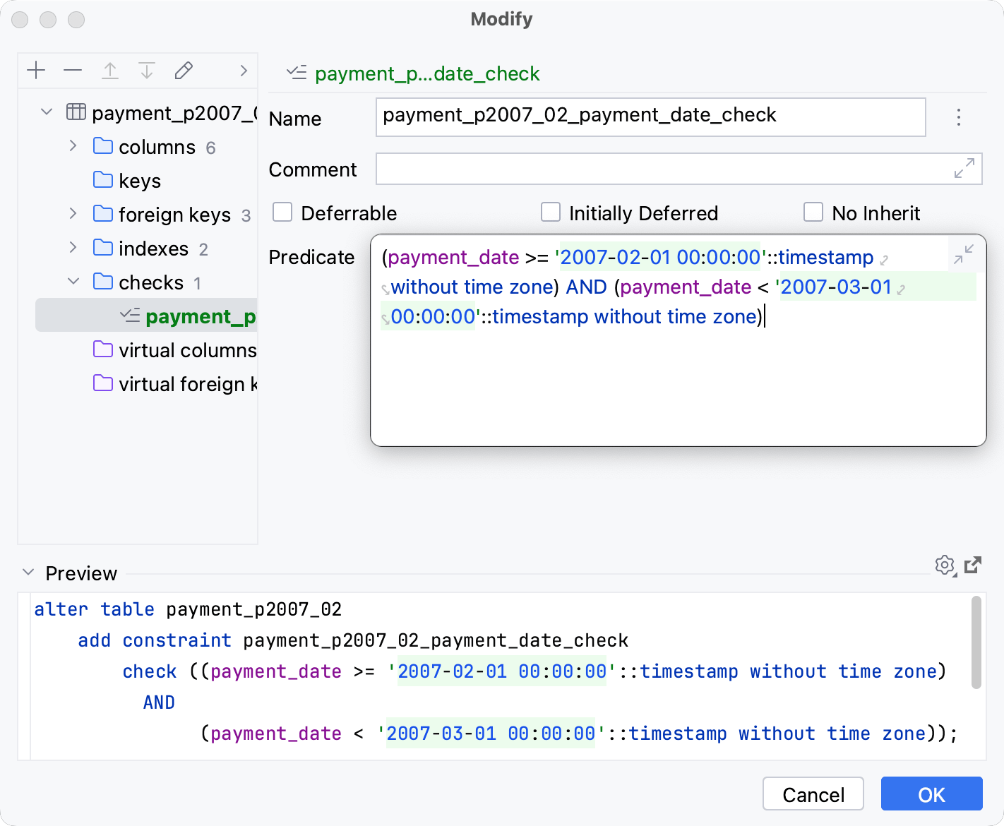Click the move up arrow icon
Screen dimensions: 1004x826
110,71
